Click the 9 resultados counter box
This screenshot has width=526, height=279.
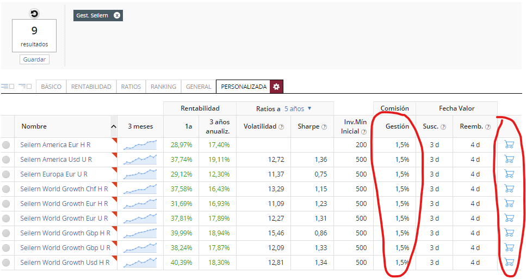34,35
